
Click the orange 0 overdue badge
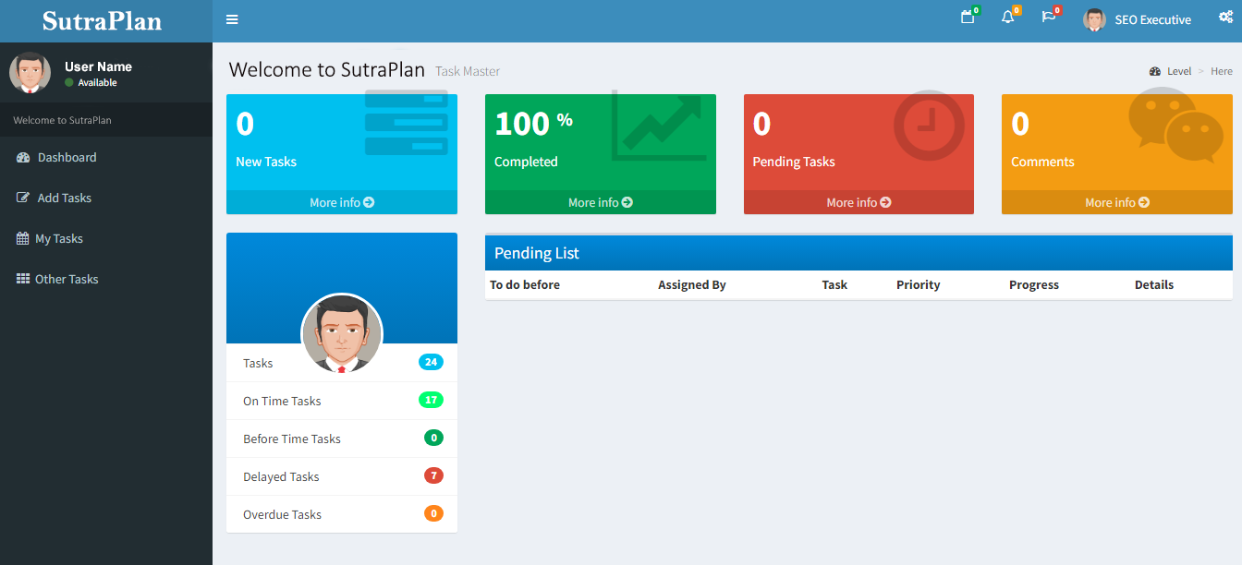pos(433,513)
